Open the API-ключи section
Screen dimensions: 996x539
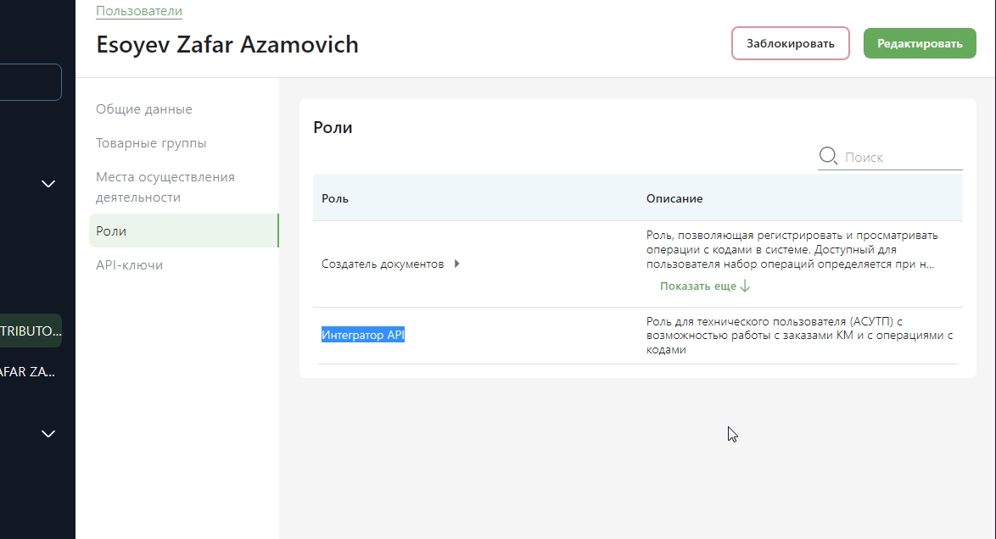point(129,265)
